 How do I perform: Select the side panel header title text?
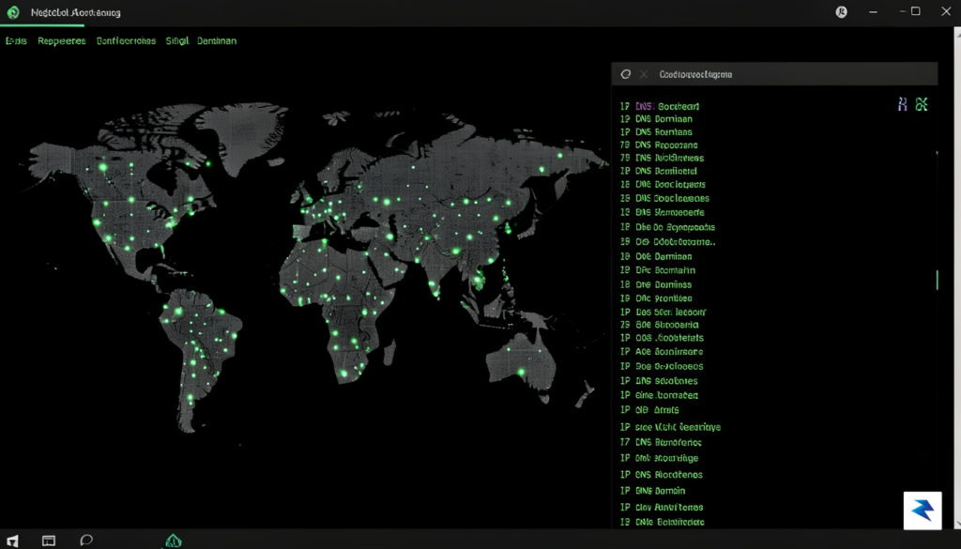pos(695,74)
